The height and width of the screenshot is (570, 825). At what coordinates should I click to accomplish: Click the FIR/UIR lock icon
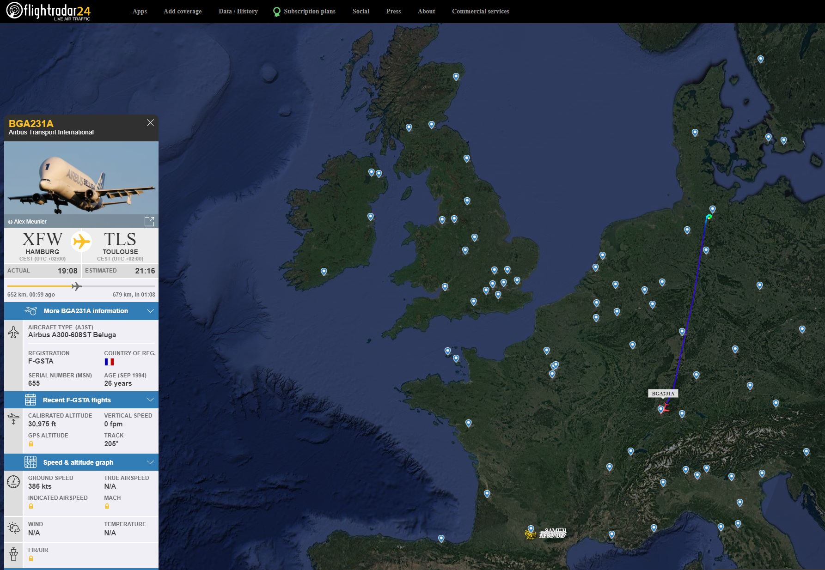pyautogui.click(x=31, y=558)
